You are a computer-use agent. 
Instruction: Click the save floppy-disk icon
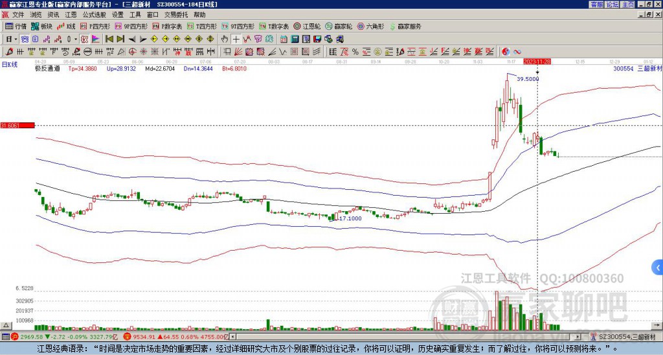pos(317,39)
